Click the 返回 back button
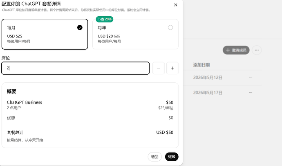The height and width of the screenshot is (166, 282). (154, 157)
